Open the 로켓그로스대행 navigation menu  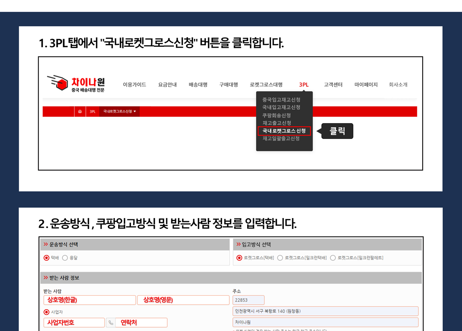(x=266, y=84)
